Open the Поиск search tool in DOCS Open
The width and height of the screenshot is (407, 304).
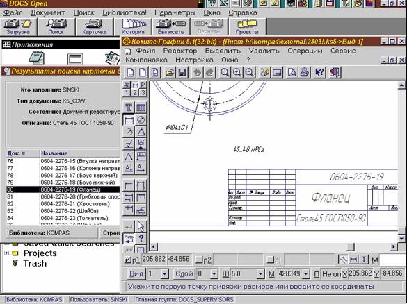56,27
